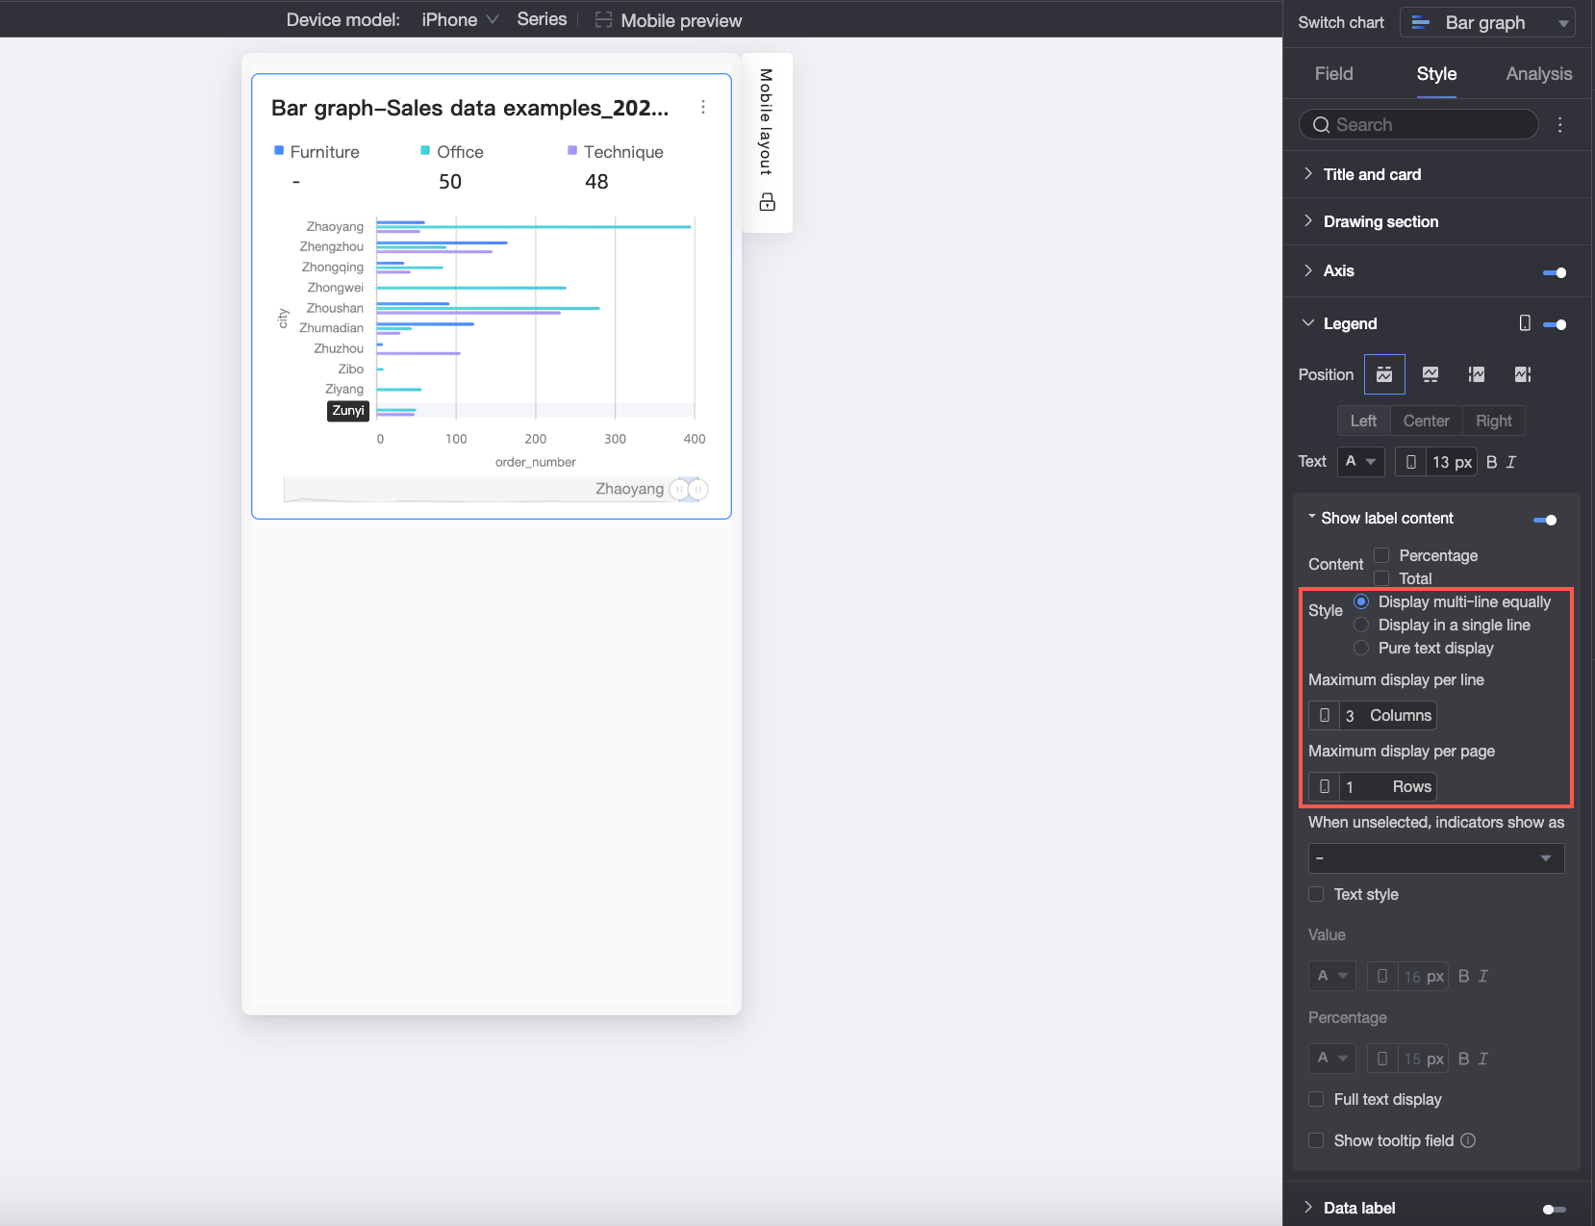The height and width of the screenshot is (1226, 1595).
Task: Click the mobile icon beside Rows field
Action: pyautogui.click(x=1325, y=786)
